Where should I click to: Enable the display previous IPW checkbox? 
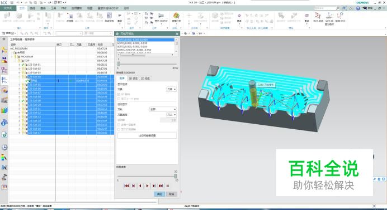(119, 99)
